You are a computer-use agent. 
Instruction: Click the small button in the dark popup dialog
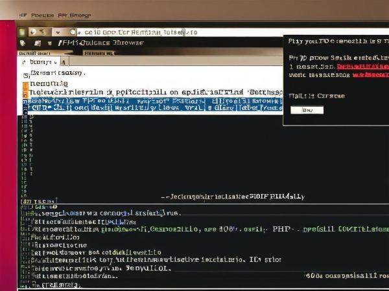[x=307, y=110]
